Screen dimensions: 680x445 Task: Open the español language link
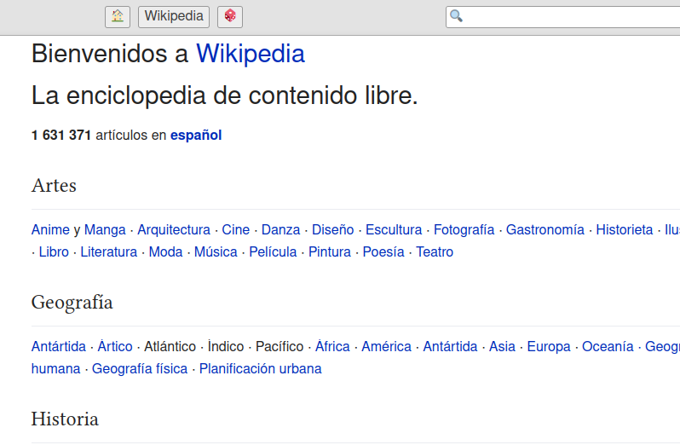[x=196, y=135]
